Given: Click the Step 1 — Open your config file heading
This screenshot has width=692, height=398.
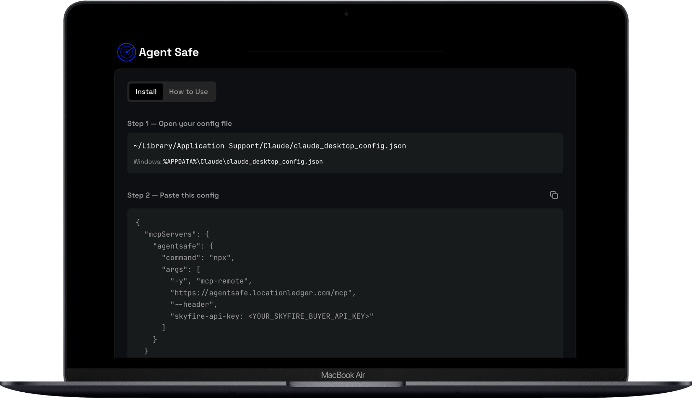Looking at the screenshot, I should 180,123.
